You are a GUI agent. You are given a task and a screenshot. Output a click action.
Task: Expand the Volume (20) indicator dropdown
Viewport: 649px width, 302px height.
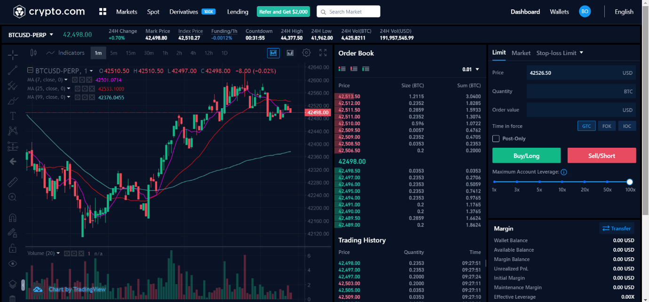point(58,254)
